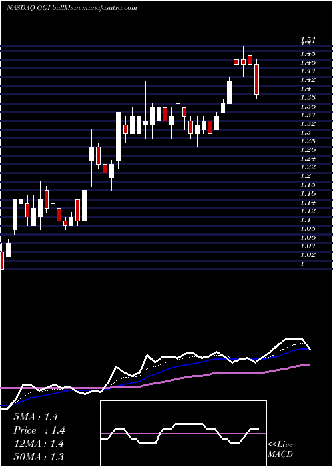Screen dimensions: 333x467
Task: Click the 5MA : 1.4 readout
Action: coord(36,417)
